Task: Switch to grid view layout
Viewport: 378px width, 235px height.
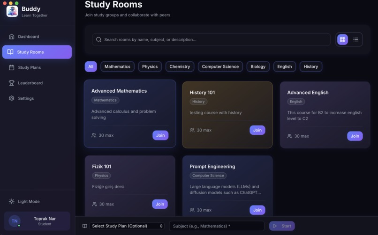Action: [x=342, y=39]
